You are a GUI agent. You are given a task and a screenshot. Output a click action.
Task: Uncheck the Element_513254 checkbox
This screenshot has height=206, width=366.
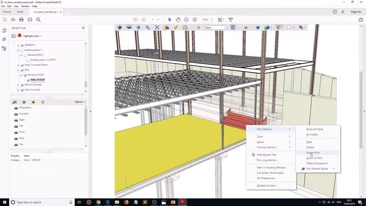click(x=25, y=75)
